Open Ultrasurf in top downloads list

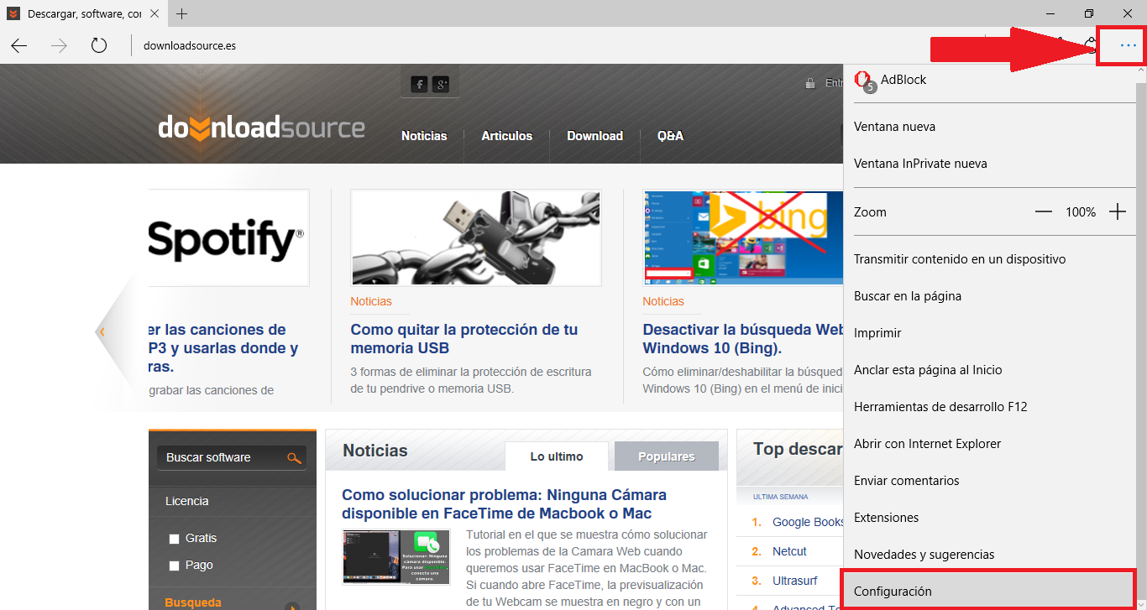click(794, 581)
